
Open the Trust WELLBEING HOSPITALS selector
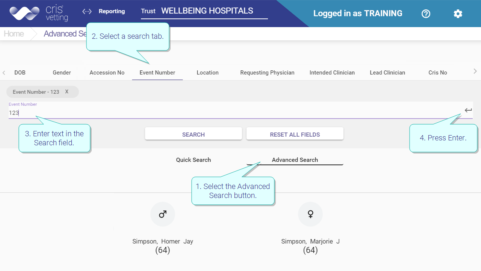pyautogui.click(x=204, y=11)
